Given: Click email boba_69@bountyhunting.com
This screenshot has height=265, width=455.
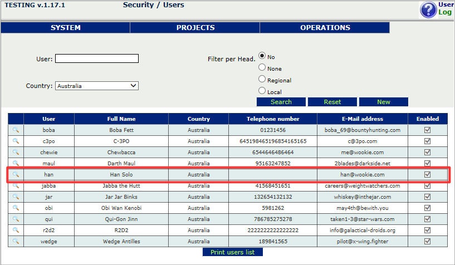Looking at the screenshot, I should click(363, 130).
